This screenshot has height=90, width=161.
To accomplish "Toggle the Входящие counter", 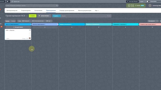I will pyautogui.click(x=26, y=21).
